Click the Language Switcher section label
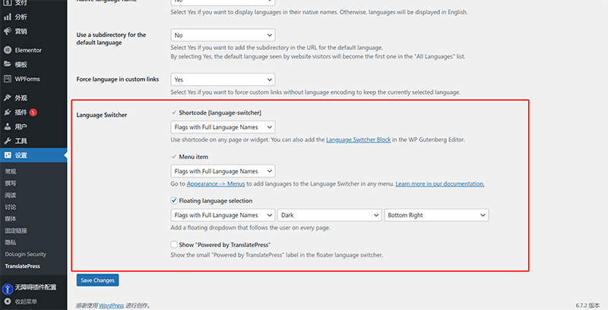The width and height of the screenshot is (608, 310). (x=102, y=114)
